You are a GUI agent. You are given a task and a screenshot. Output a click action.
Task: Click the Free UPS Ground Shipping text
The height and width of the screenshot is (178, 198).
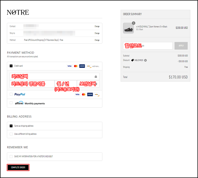tap(44, 40)
